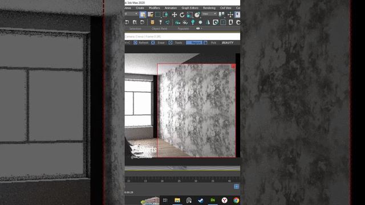Click the yellow U shield toolbar icon

152,22
